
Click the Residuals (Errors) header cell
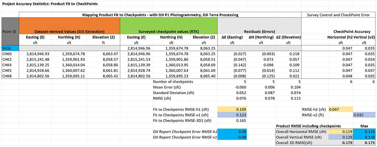tap(259, 32)
